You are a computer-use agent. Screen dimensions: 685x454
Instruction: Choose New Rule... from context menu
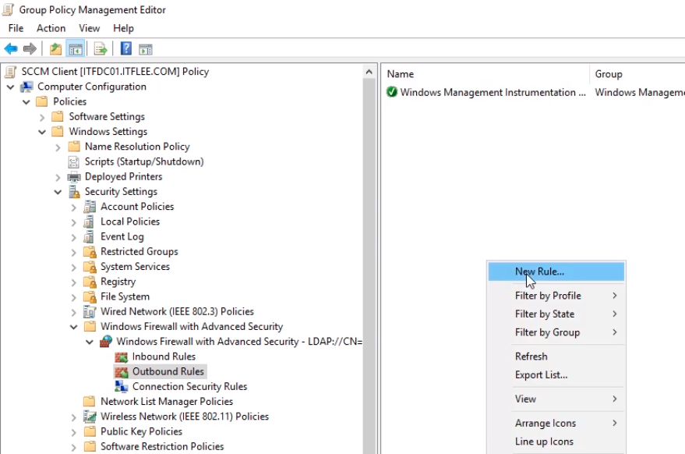556,271
